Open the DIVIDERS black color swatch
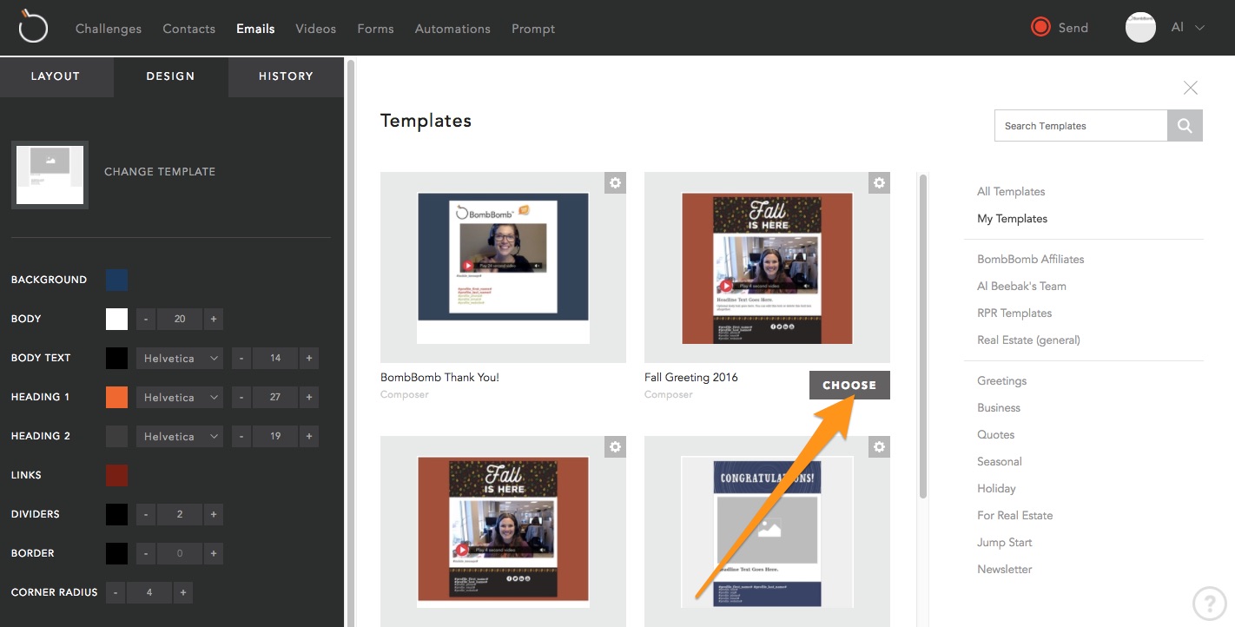 pyautogui.click(x=116, y=514)
